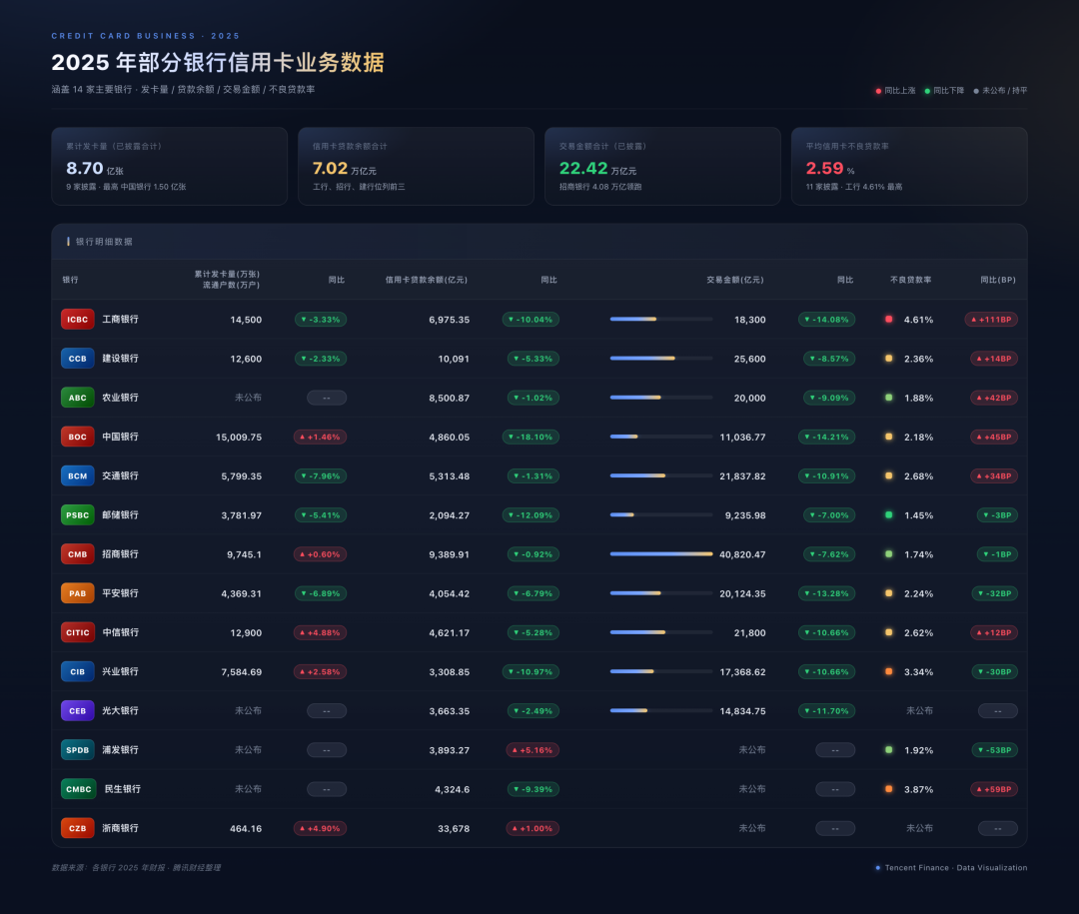The height and width of the screenshot is (914, 1079).
Task: Click the green status dot beside 1.92%
Action: [x=889, y=749]
